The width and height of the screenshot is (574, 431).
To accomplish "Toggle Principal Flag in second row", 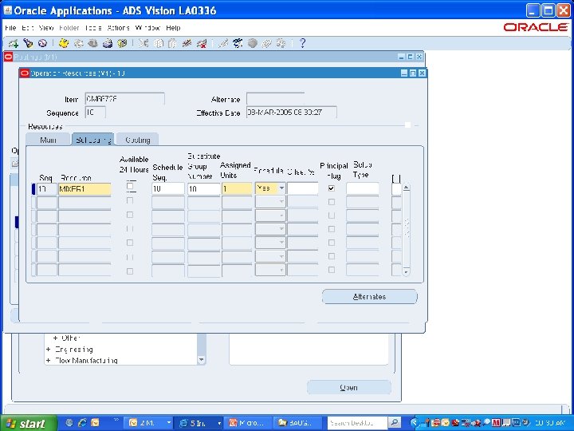I will [x=332, y=202].
